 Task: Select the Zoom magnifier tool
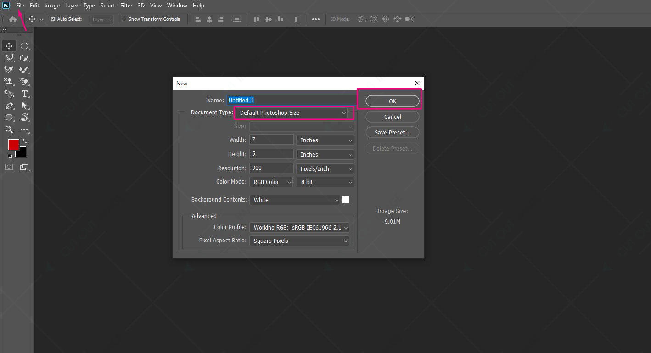9,129
